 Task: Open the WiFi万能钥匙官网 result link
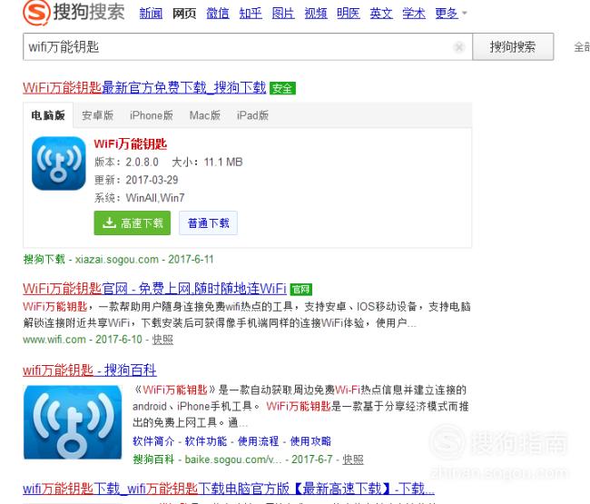tap(154, 289)
